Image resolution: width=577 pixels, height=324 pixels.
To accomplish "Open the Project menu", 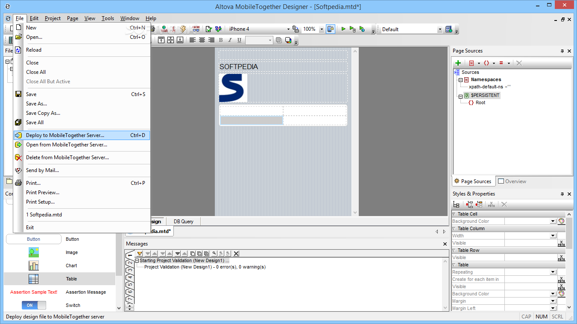I will click(53, 18).
